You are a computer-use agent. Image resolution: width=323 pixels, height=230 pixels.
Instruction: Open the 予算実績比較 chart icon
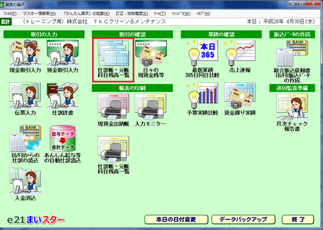click(x=203, y=99)
